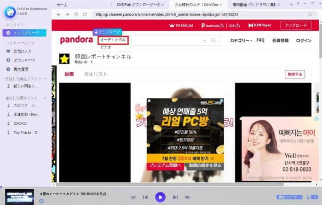
Task: Click the pandora logo
Action: (x=76, y=40)
